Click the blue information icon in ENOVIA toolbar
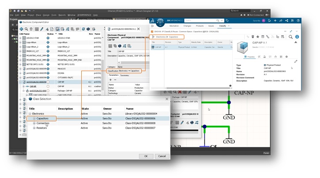The height and width of the screenshot is (178, 320). click(297, 37)
